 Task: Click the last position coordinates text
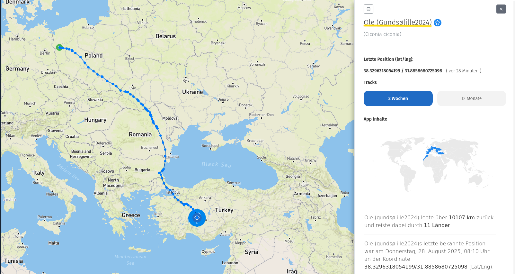(x=403, y=71)
